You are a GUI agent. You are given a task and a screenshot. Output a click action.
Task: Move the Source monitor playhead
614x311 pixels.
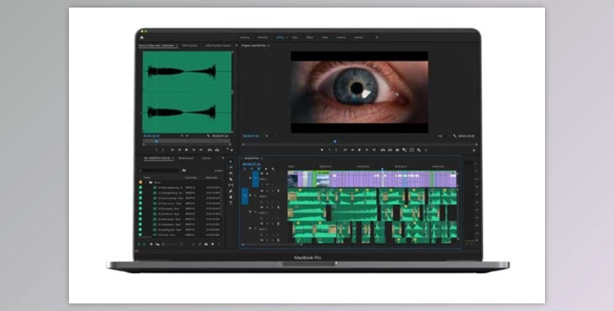[156, 141]
